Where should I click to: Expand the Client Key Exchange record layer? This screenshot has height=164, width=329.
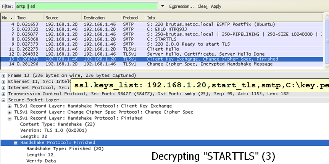10,106
